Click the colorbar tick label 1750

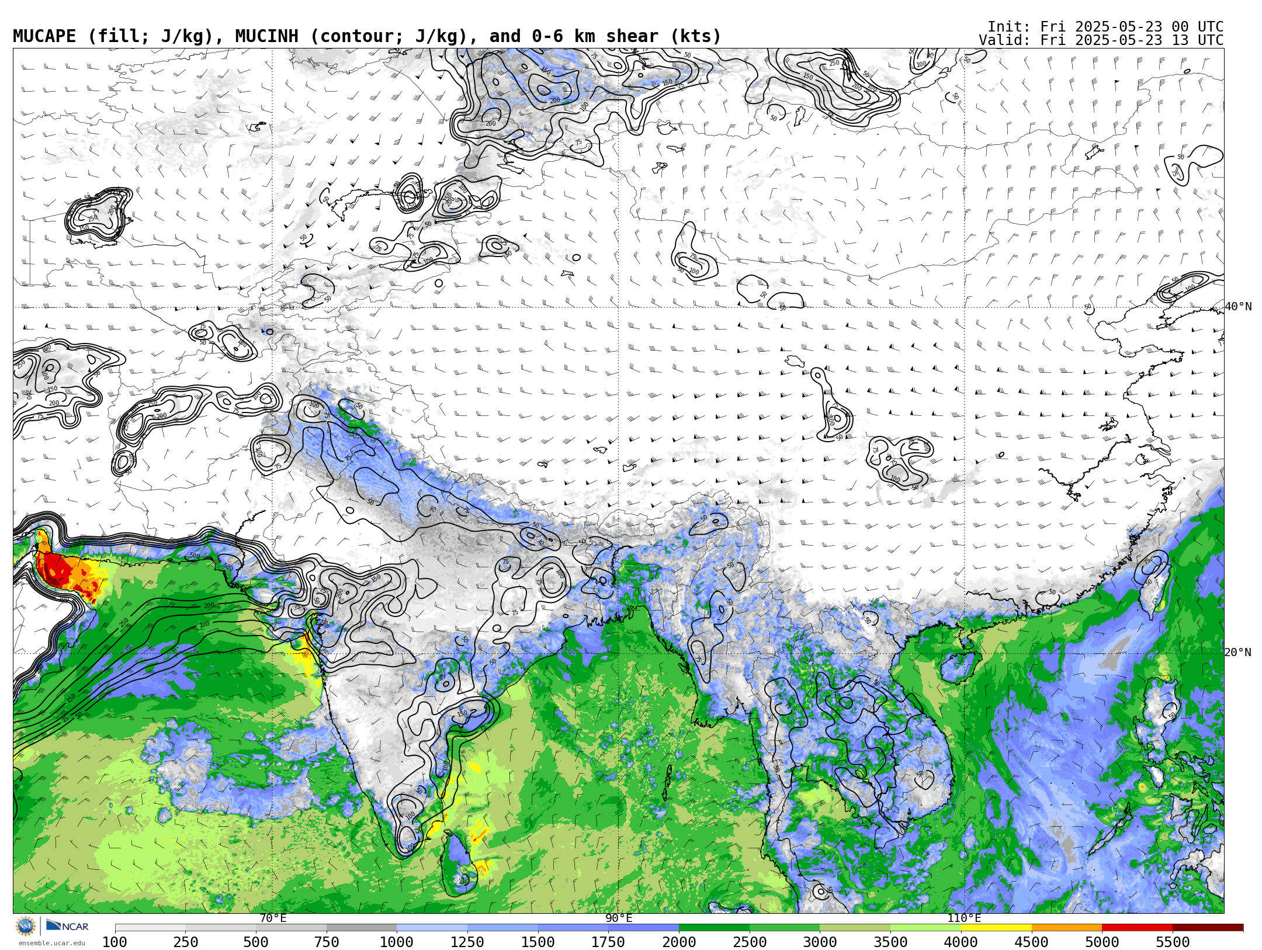tap(608, 942)
